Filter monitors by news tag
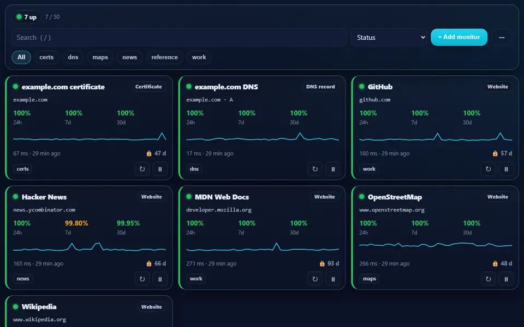 coord(130,57)
